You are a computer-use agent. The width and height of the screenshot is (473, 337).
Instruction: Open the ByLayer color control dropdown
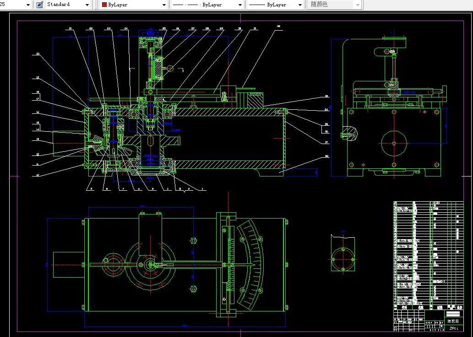pos(134,5)
